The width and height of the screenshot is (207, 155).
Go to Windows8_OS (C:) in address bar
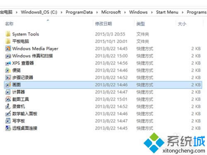39,12
